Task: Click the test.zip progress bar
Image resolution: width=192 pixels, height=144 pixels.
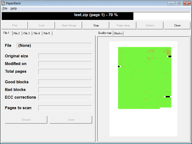Action: click(x=96, y=16)
